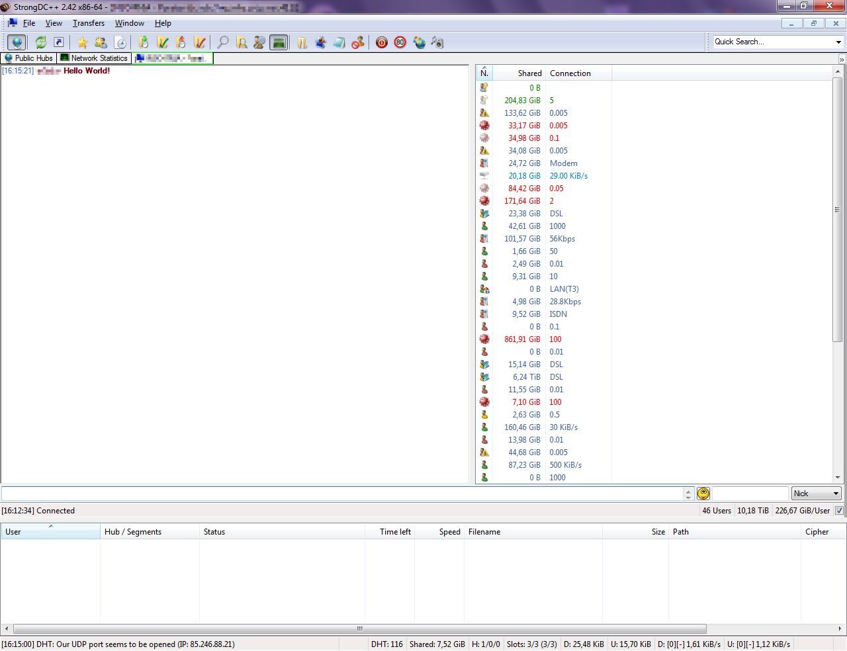Open the Window menu
This screenshot has width=847, height=651.
[130, 23]
